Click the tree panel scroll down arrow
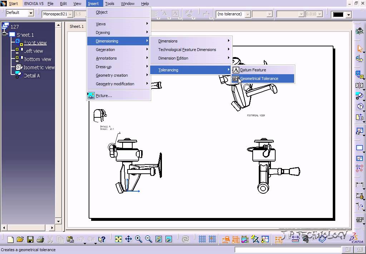Viewport: 366px width, 254px height. pyautogui.click(x=58, y=221)
